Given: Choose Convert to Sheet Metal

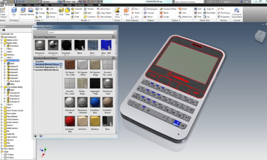Looking at the screenshot, I should [x=237, y=13].
